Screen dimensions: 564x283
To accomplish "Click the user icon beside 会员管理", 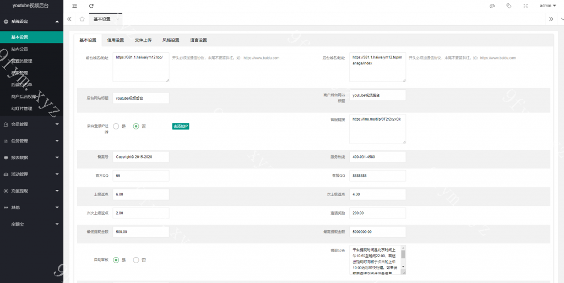I will 6,124.
